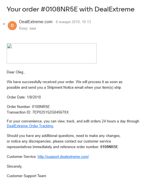Open the DealExtreme Order Tracking link
Viewport: 162px width, 188px height.
[x=30, y=126]
